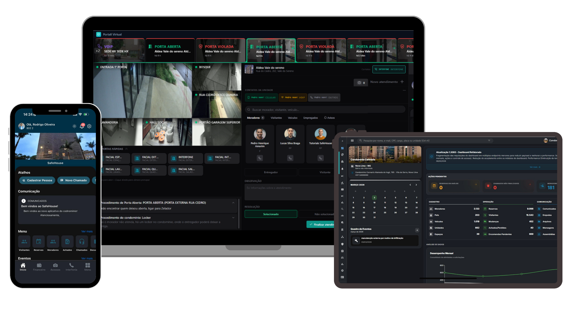Open first PORTA VIOLADA alert card

(x=220, y=50)
